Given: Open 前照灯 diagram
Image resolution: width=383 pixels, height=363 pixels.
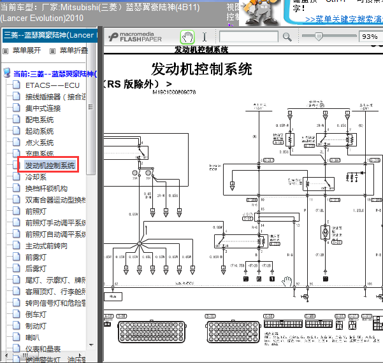Looking at the screenshot, I should 36,211.
